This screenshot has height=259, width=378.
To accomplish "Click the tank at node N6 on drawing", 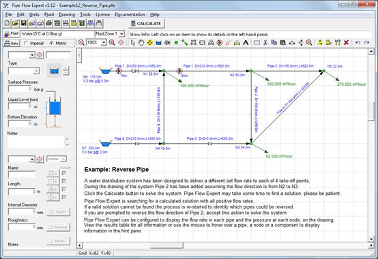I will tap(105, 71).
